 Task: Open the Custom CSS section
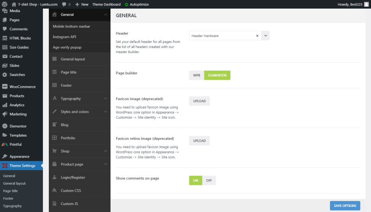[71, 191]
